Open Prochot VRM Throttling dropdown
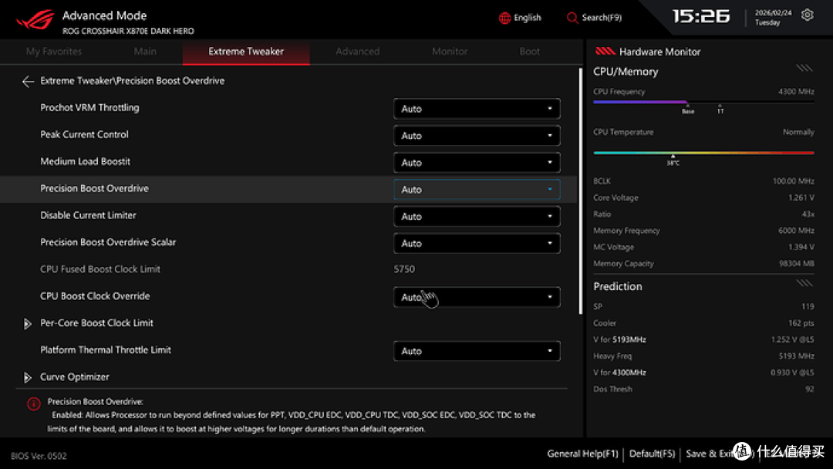Viewport: 833px width, 469px height. (477, 108)
